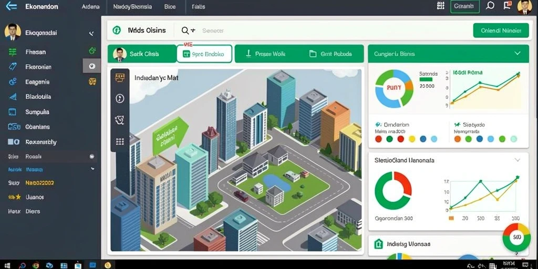
Task: Toggle the dot next to Roaals
Action: (x=91, y=156)
